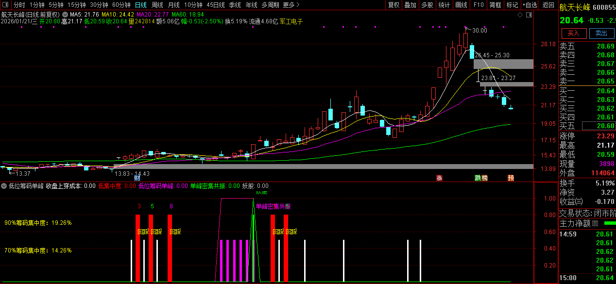Add stock with the +自选 button
The height and width of the screenshot is (284, 616).
click(530, 5)
